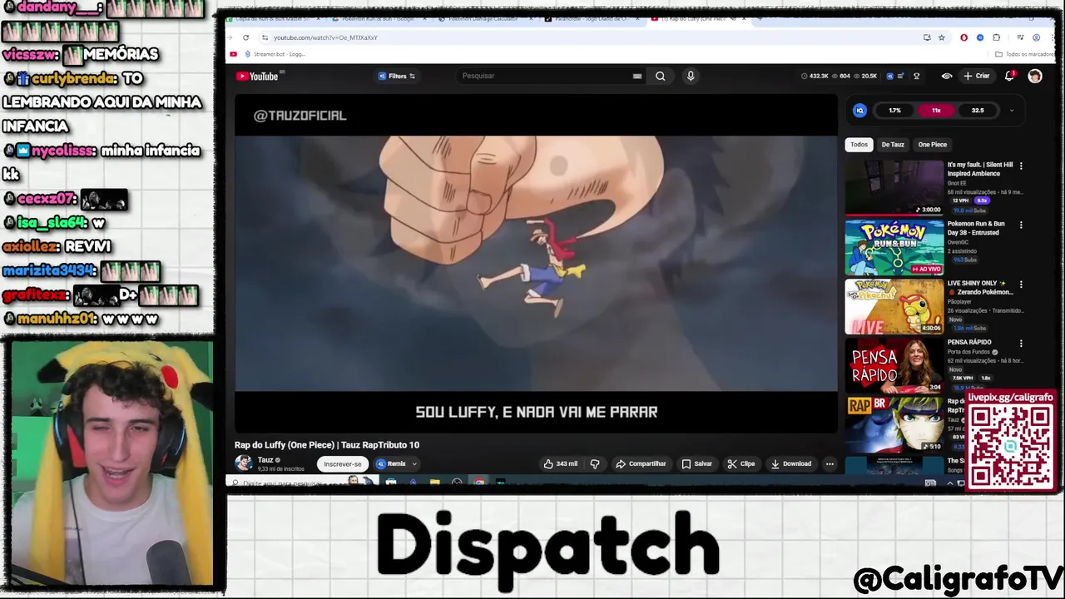The image size is (1065, 599).
Task: Start voice search with the microphone icon
Action: click(x=690, y=76)
